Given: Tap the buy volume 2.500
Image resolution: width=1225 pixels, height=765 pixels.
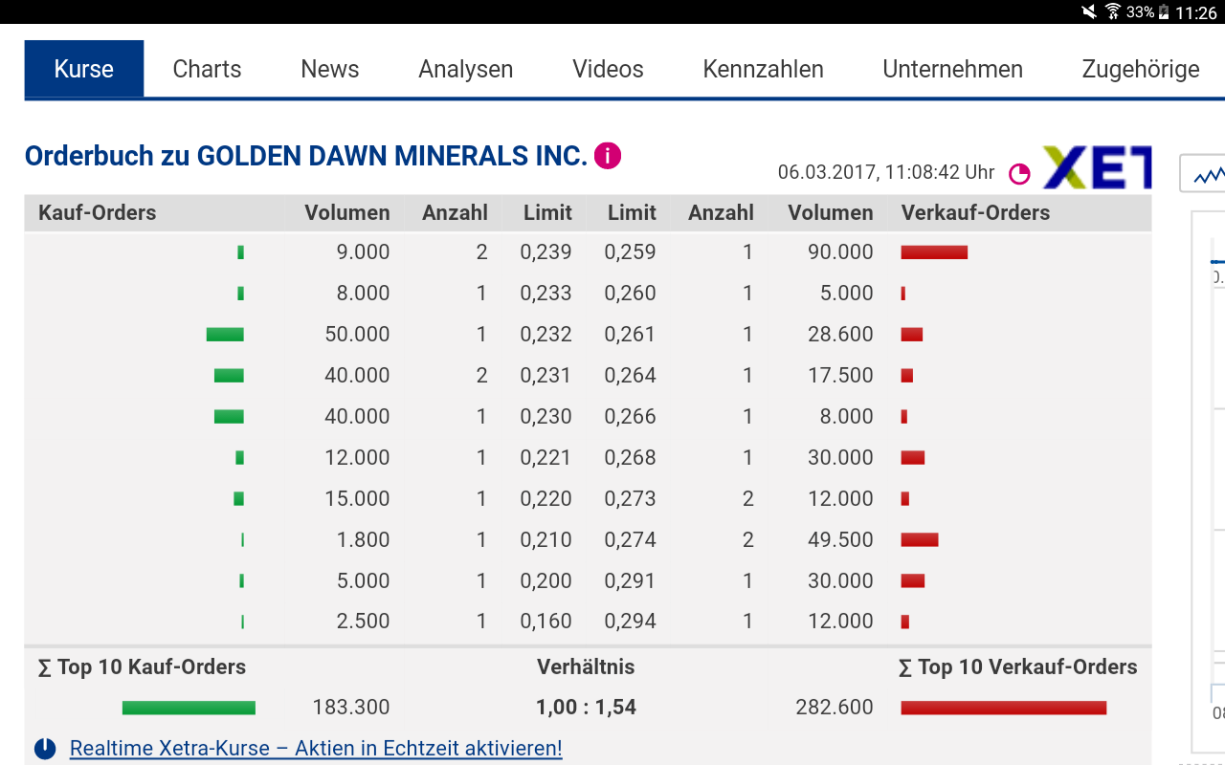Looking at the screenshot, I should point(363,622).
